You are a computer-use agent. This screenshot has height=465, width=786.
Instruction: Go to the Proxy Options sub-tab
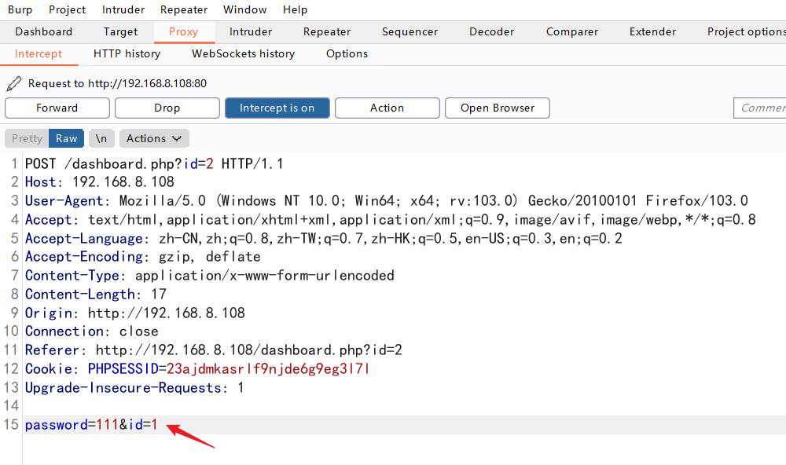click(347, 53)
